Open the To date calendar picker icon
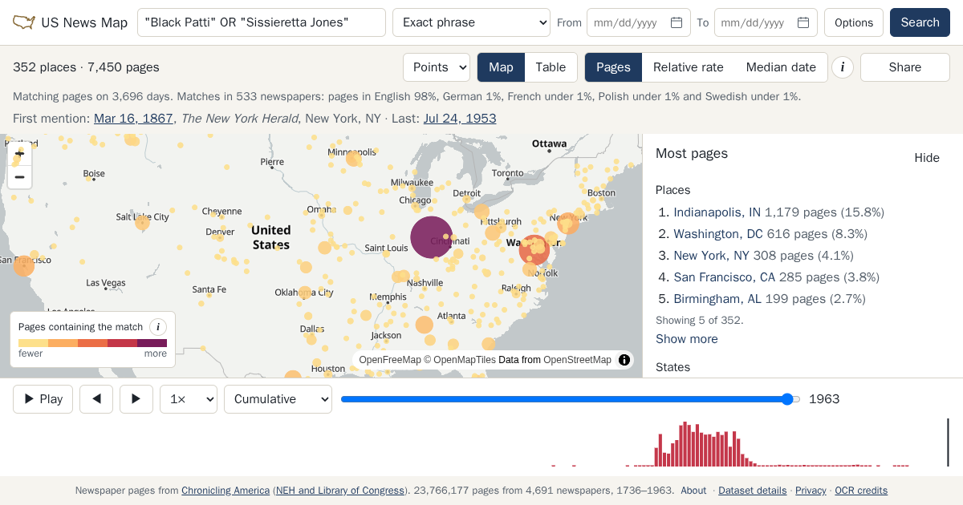The image size is (963, 505). tap(803, 22)
